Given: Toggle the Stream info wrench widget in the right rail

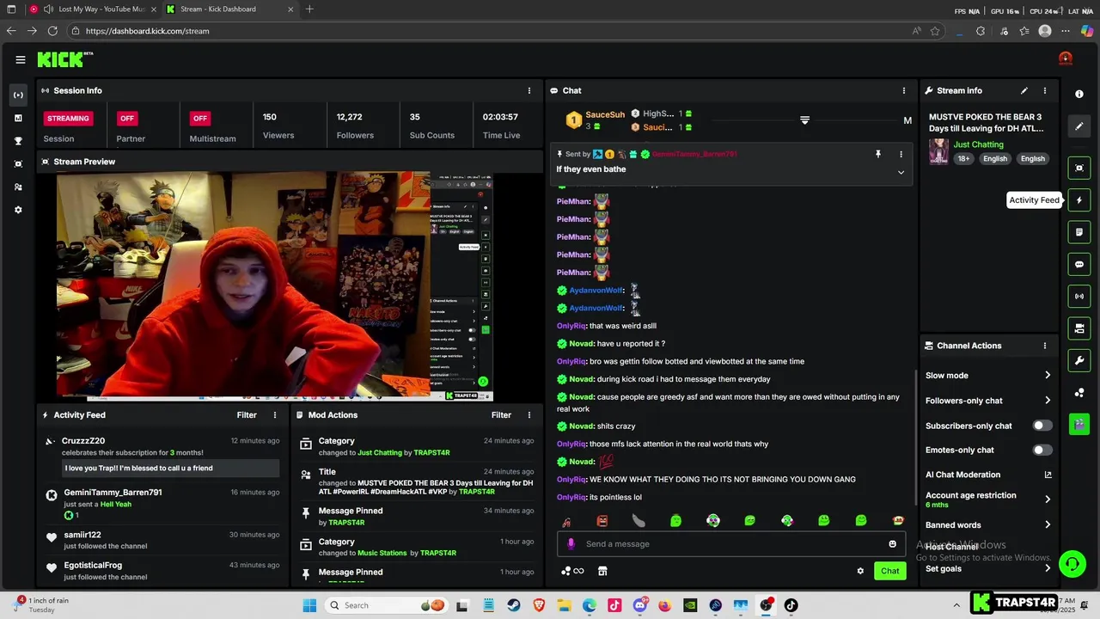Looking at the screenshot, I should pos(1079,360).
